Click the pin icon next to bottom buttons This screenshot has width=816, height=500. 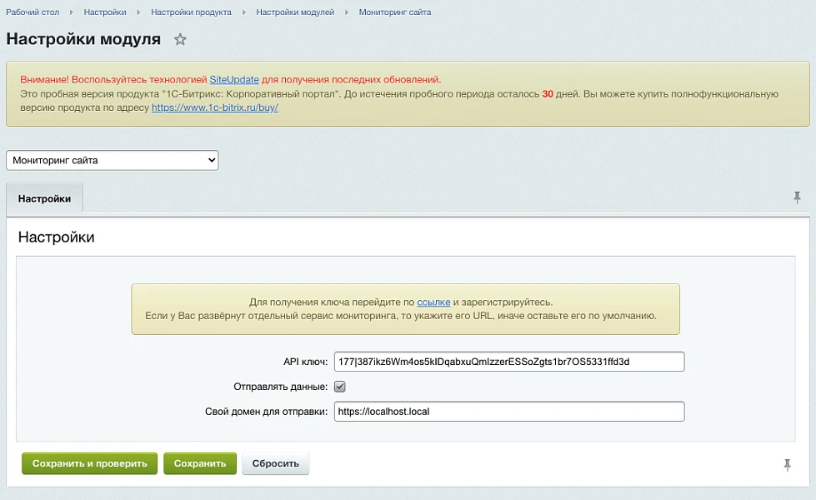coord(788,465)
